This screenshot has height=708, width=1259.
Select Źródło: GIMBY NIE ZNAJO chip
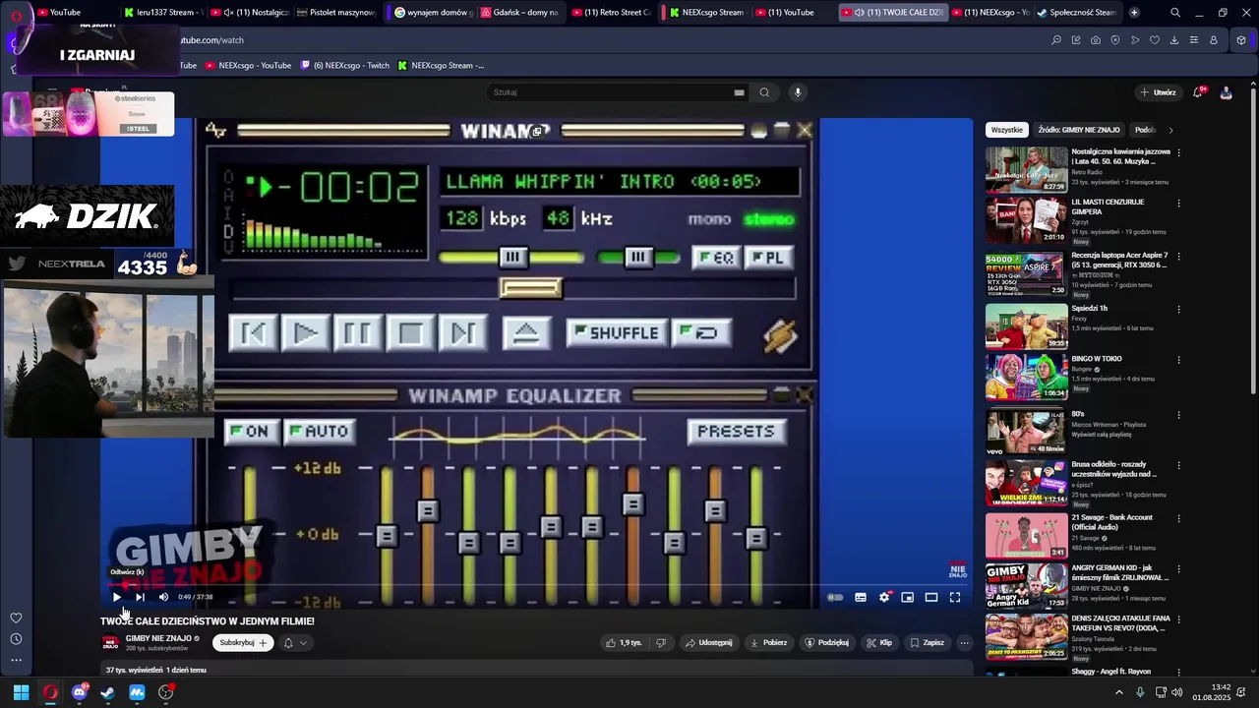1079,130
